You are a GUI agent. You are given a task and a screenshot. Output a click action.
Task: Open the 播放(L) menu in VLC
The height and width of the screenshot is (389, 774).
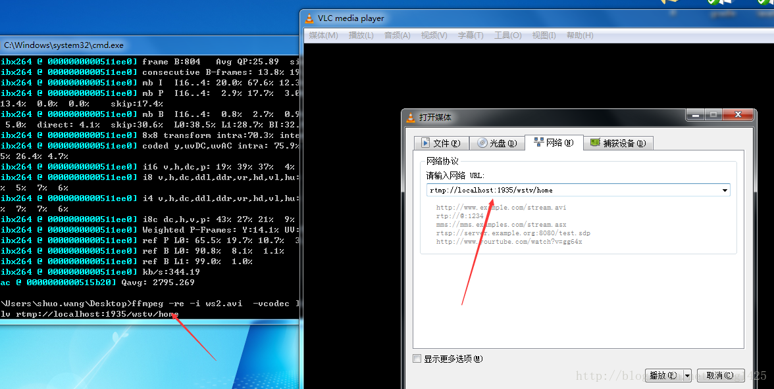point(361,35)
